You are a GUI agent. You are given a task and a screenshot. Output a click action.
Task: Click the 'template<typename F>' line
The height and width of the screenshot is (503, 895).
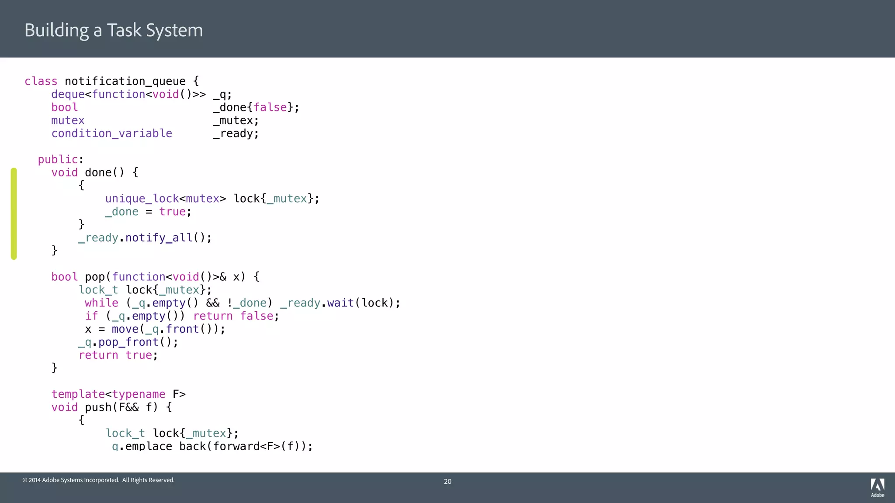pos(118,394)
